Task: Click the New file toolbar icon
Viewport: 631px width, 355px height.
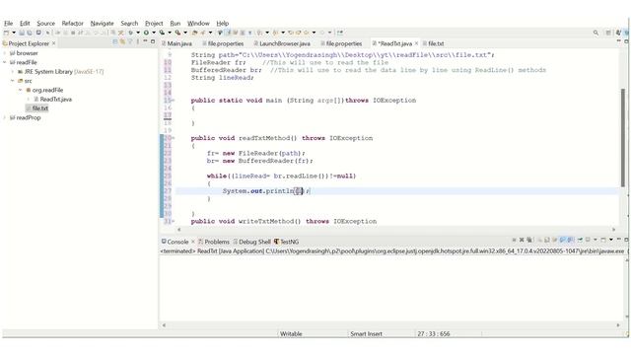Action: (6, 33)
